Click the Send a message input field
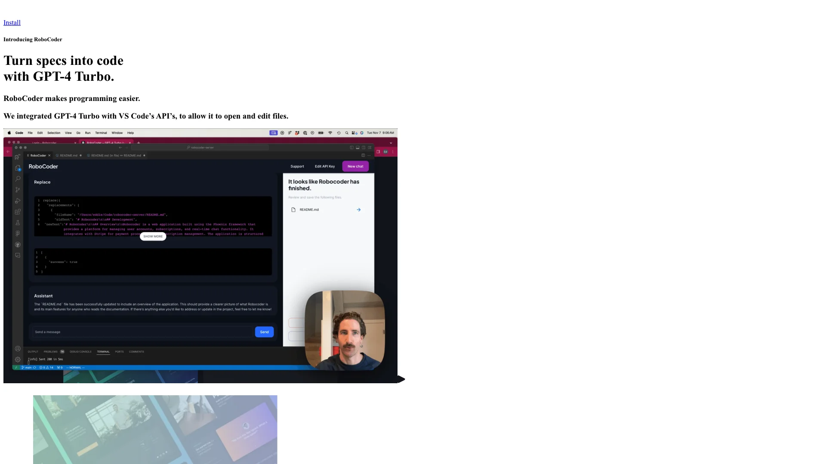This screenshot has width=826, height=464. click(142, 332)
